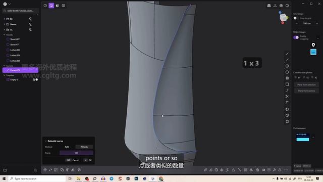Click the orientation cube gizmo
Viewport: 323px width, 182px height.
tap(283, 18)
